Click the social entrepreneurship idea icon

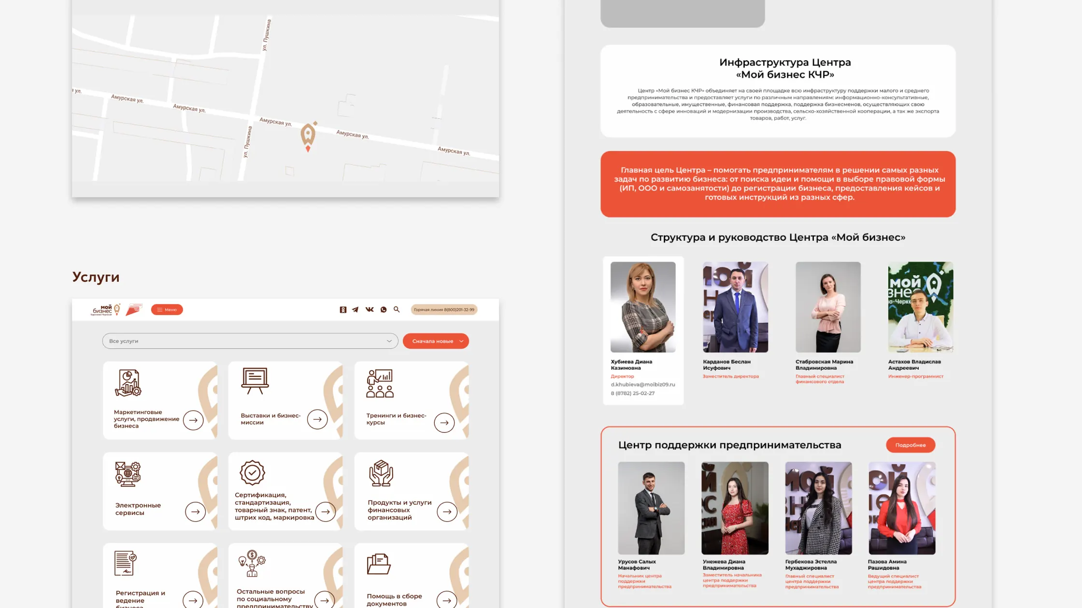[252, 564]
